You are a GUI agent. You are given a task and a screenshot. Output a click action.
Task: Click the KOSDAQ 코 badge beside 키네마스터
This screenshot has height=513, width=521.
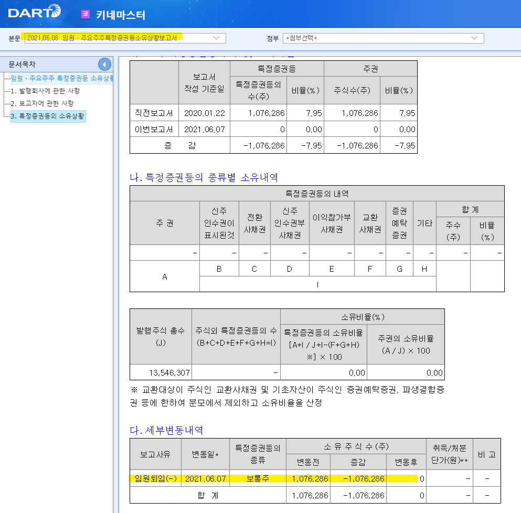tap(86, 13)
